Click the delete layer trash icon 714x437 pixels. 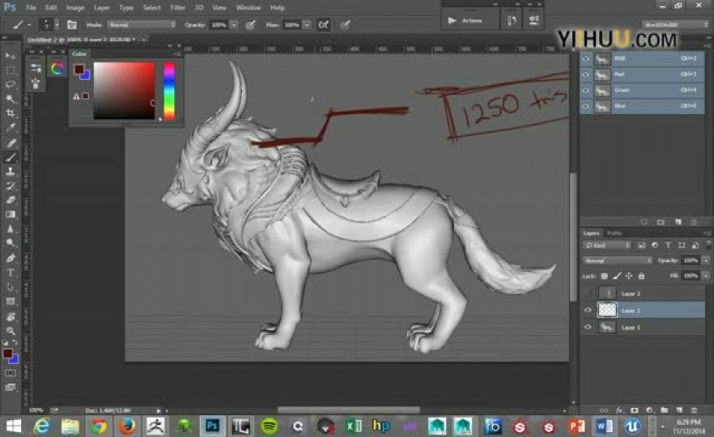pos(694,410)
